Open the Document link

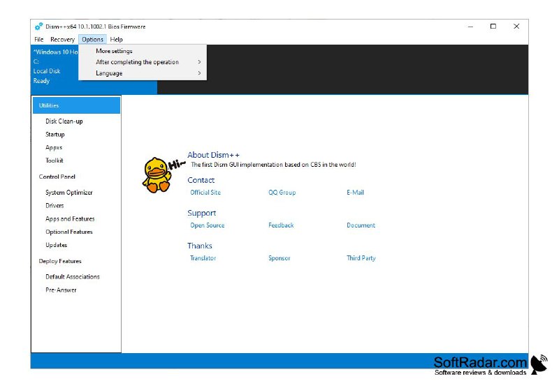[x=361, y=225]
